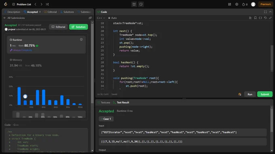Click the runtime distribution range slider bar

(49, 114)
